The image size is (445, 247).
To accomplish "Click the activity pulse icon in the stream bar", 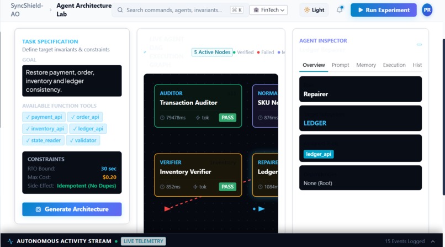I will tap(10, 241).
